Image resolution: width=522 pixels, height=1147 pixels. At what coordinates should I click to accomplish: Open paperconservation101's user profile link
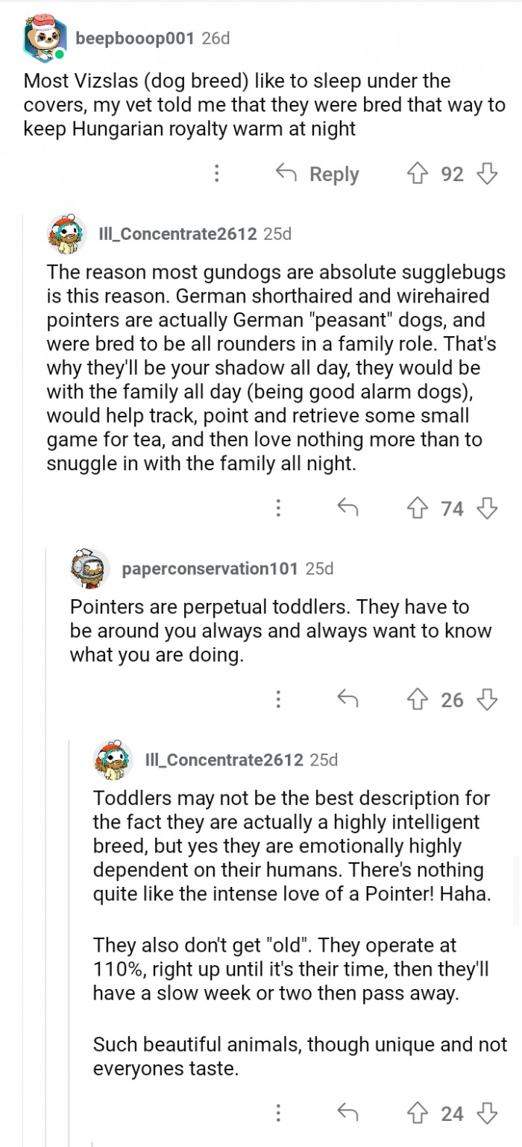point(210,569)
